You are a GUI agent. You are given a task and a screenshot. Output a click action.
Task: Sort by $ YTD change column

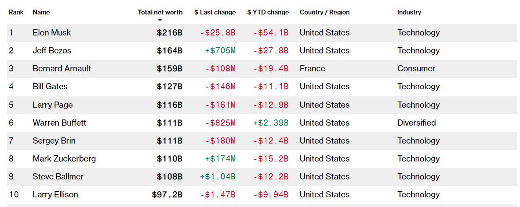coord(268,12)
